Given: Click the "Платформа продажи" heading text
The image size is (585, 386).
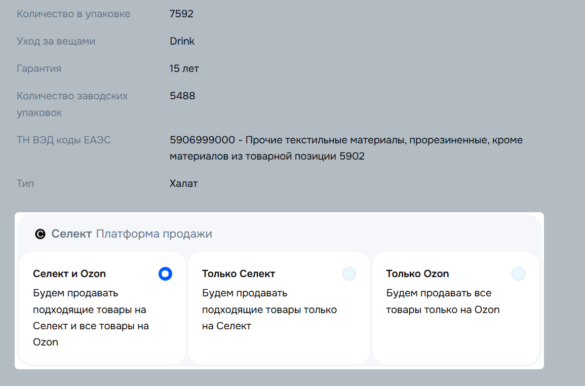Looking at the screenshot, I should coord(154,234).
